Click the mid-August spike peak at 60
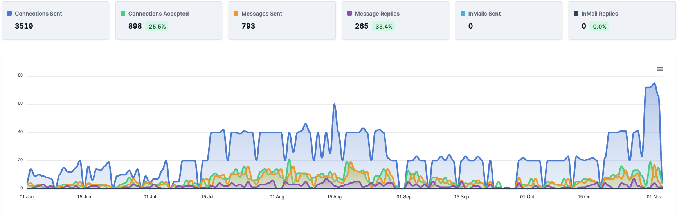677x214 pixels. (334, 105)
